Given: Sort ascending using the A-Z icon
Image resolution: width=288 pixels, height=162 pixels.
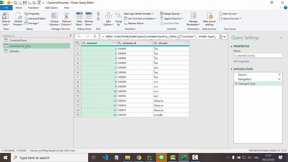Looking at the screenshot, I should 99,14.
